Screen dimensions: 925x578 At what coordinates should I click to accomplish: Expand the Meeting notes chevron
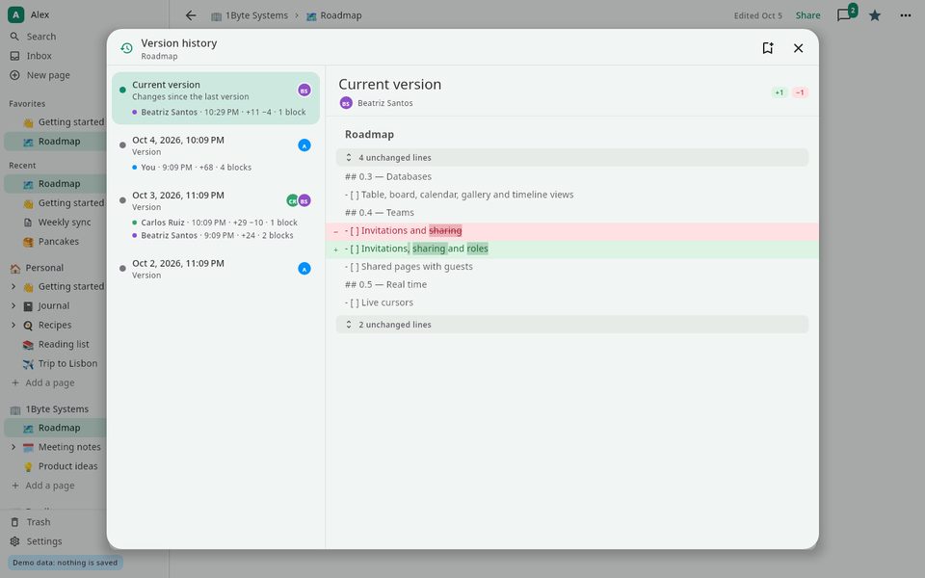click(13, 447)
